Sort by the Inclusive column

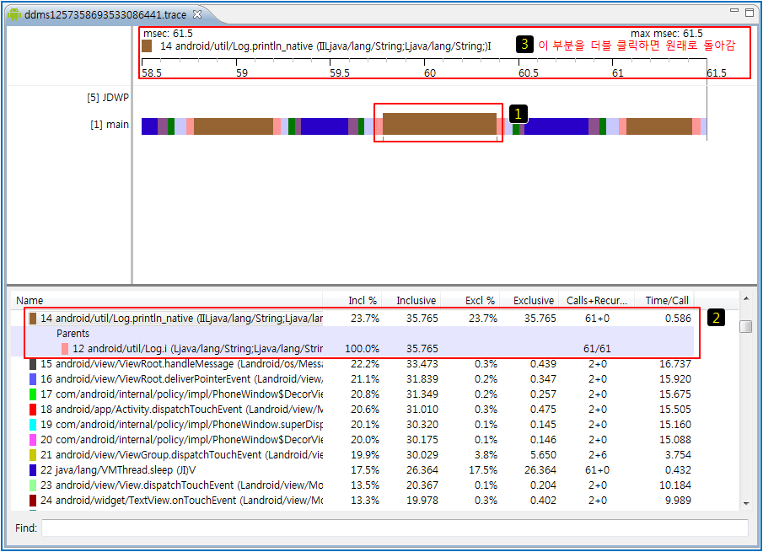coord(411,301)
